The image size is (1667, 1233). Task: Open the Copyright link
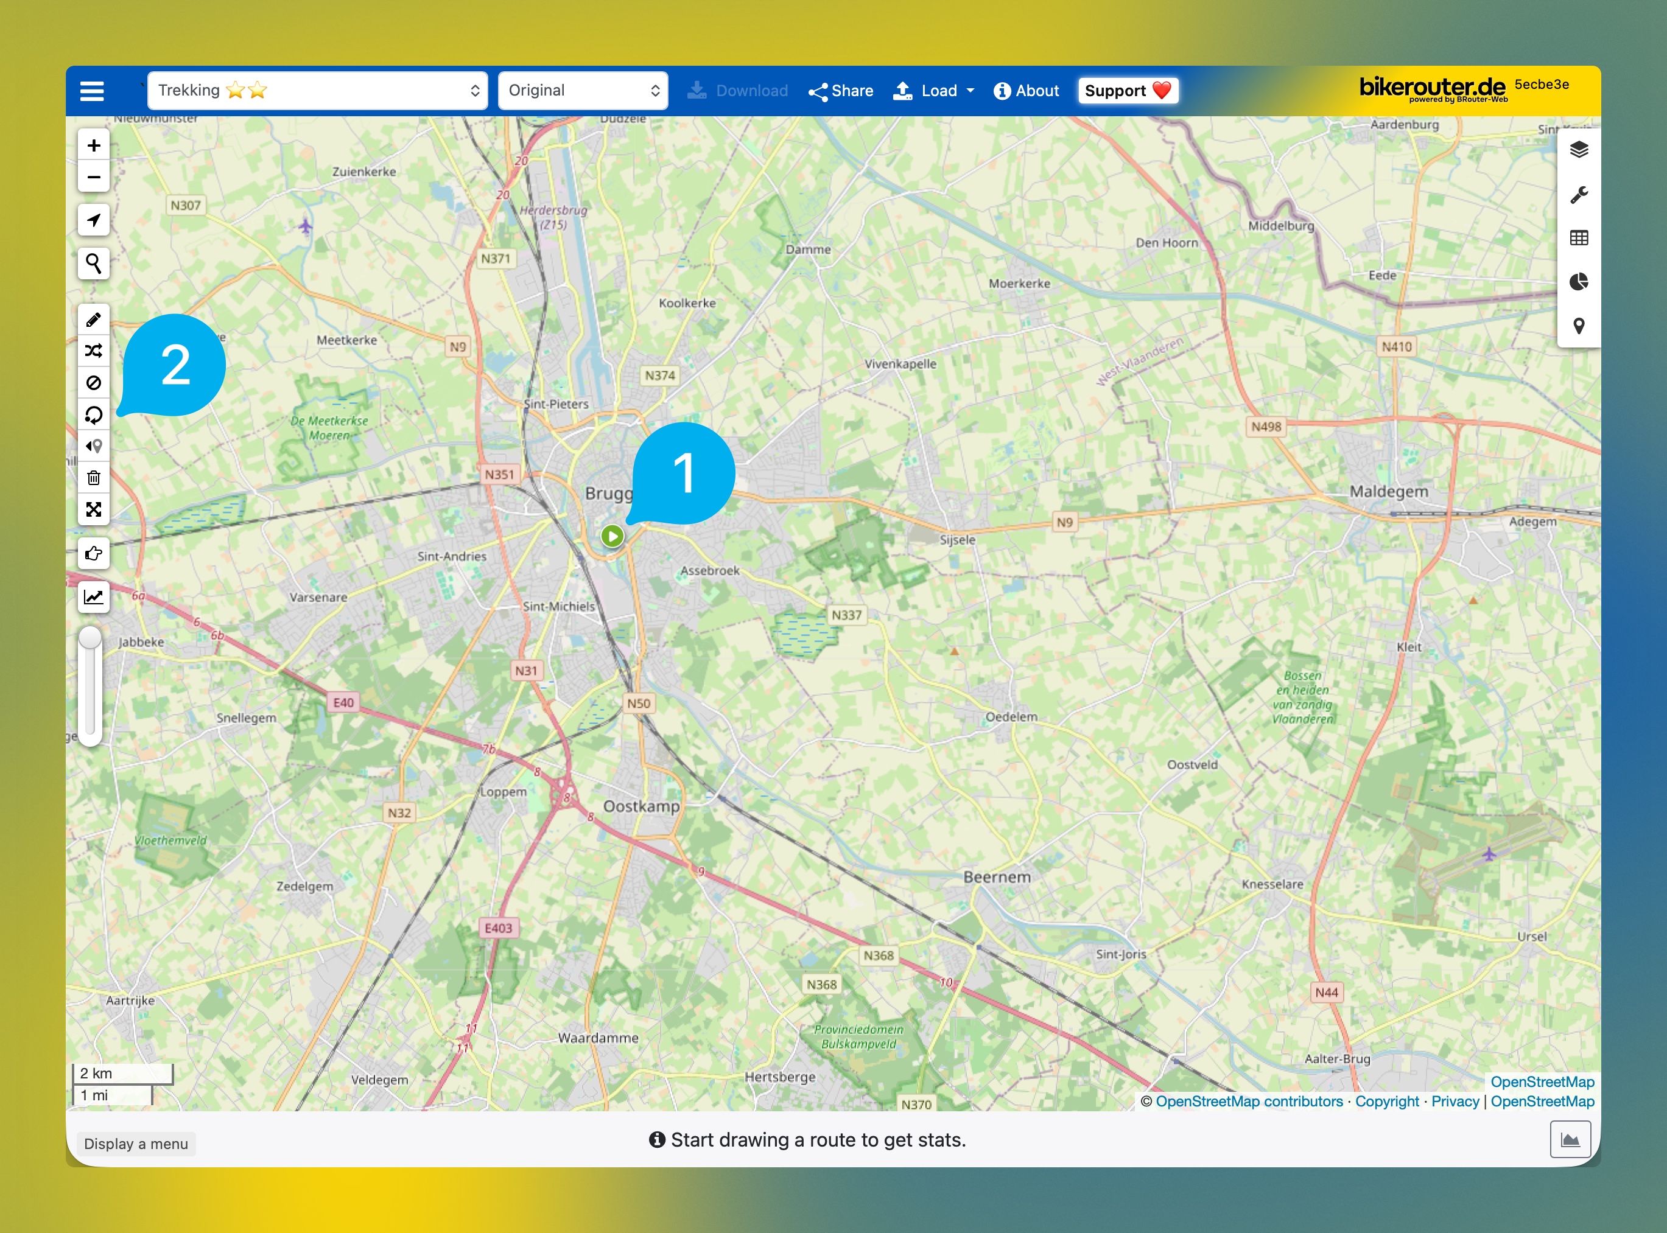click(1386, 1101)
